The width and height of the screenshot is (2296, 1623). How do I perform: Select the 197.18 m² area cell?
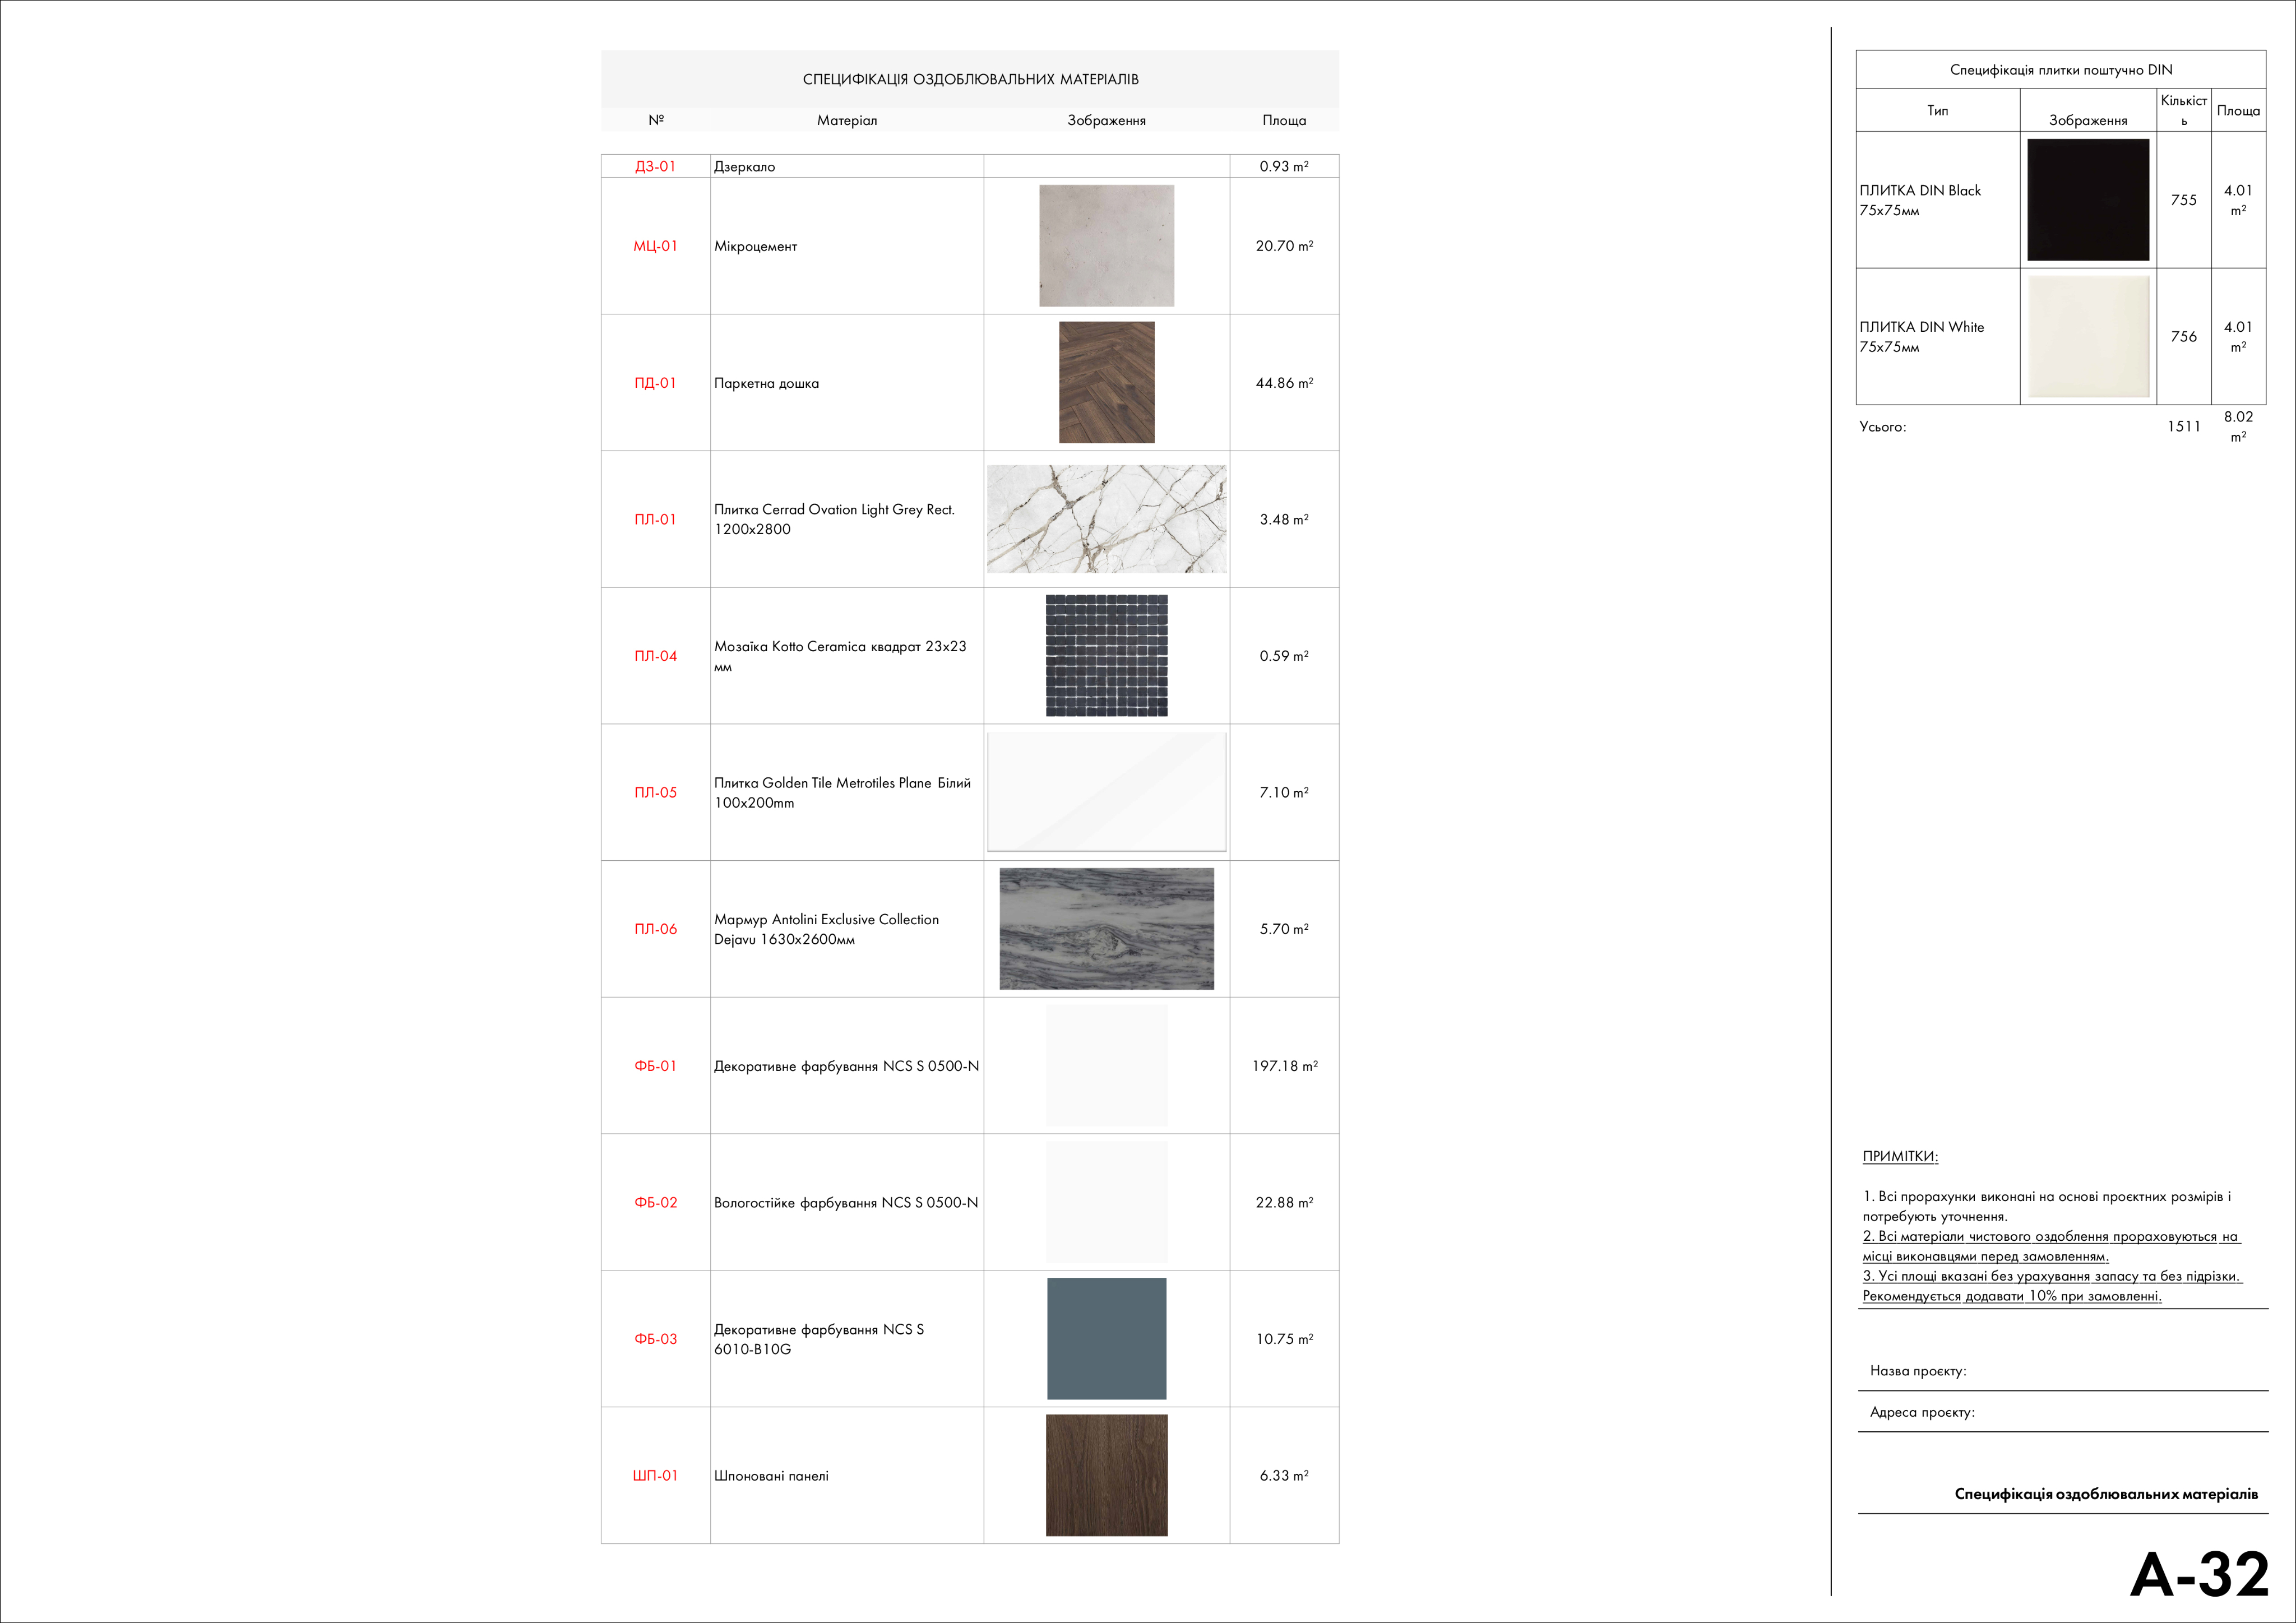pos(1284,1066)
